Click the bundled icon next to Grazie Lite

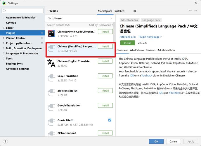(x=72, y=120)
